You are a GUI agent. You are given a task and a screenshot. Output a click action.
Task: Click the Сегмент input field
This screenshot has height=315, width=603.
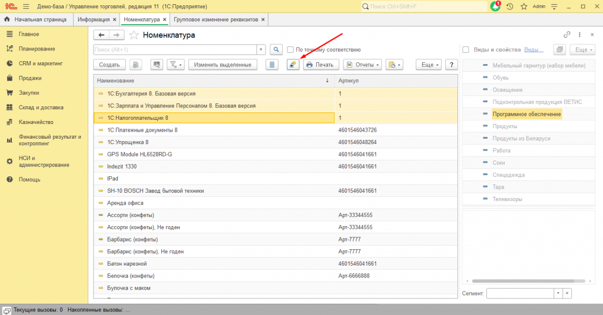click(521, 293)
